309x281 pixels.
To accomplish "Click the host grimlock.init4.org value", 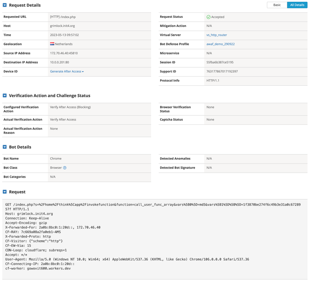I will tap(62, 26).
